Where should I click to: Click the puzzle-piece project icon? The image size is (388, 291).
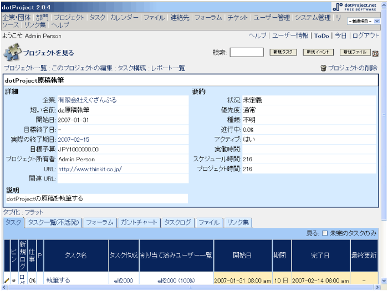(x=12, y=52)
